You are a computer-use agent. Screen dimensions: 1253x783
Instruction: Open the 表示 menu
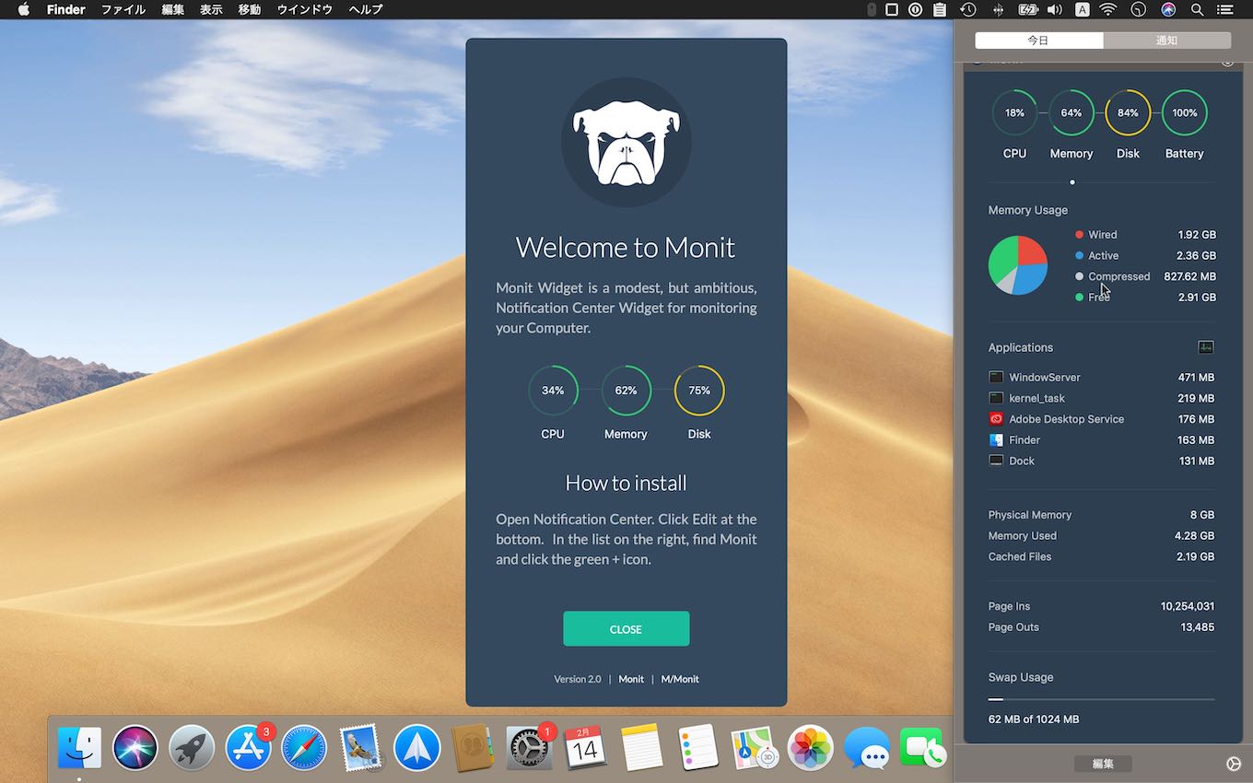click(211, 9)
